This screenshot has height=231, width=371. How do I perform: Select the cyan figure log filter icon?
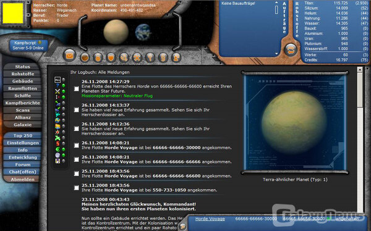tap(58, 114)
